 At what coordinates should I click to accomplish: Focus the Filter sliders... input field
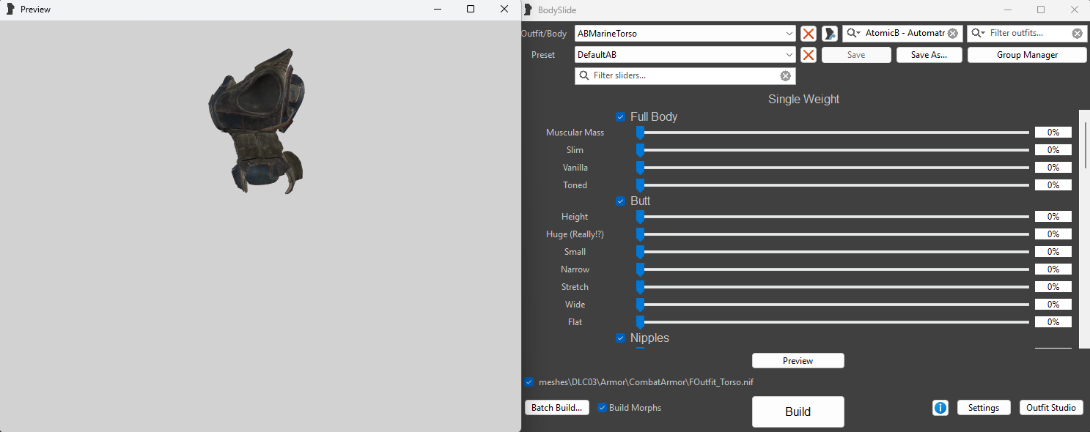[x=684, y=75]
